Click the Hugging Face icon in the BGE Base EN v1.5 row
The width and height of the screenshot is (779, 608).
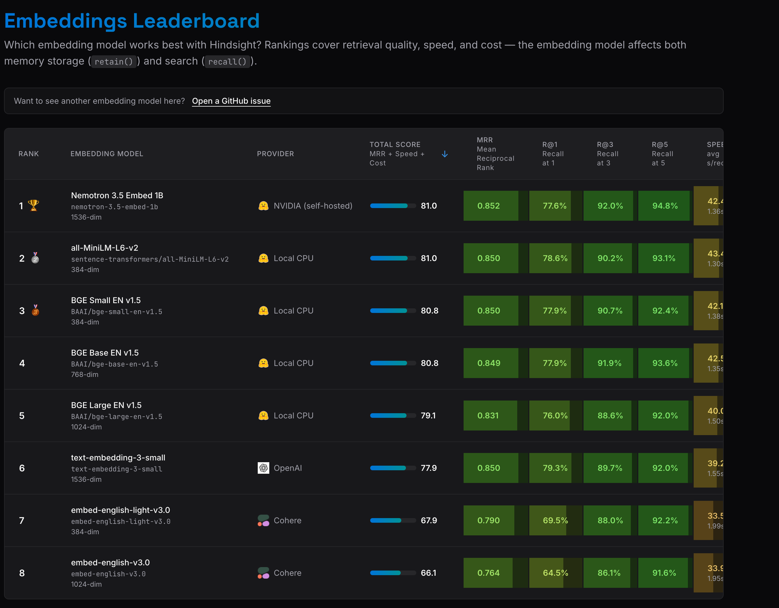(x=263, y=363)
